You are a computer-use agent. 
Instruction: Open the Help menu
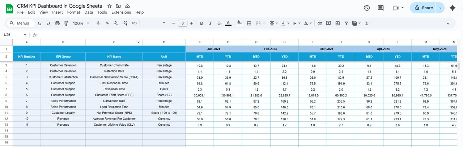[140, 12]
